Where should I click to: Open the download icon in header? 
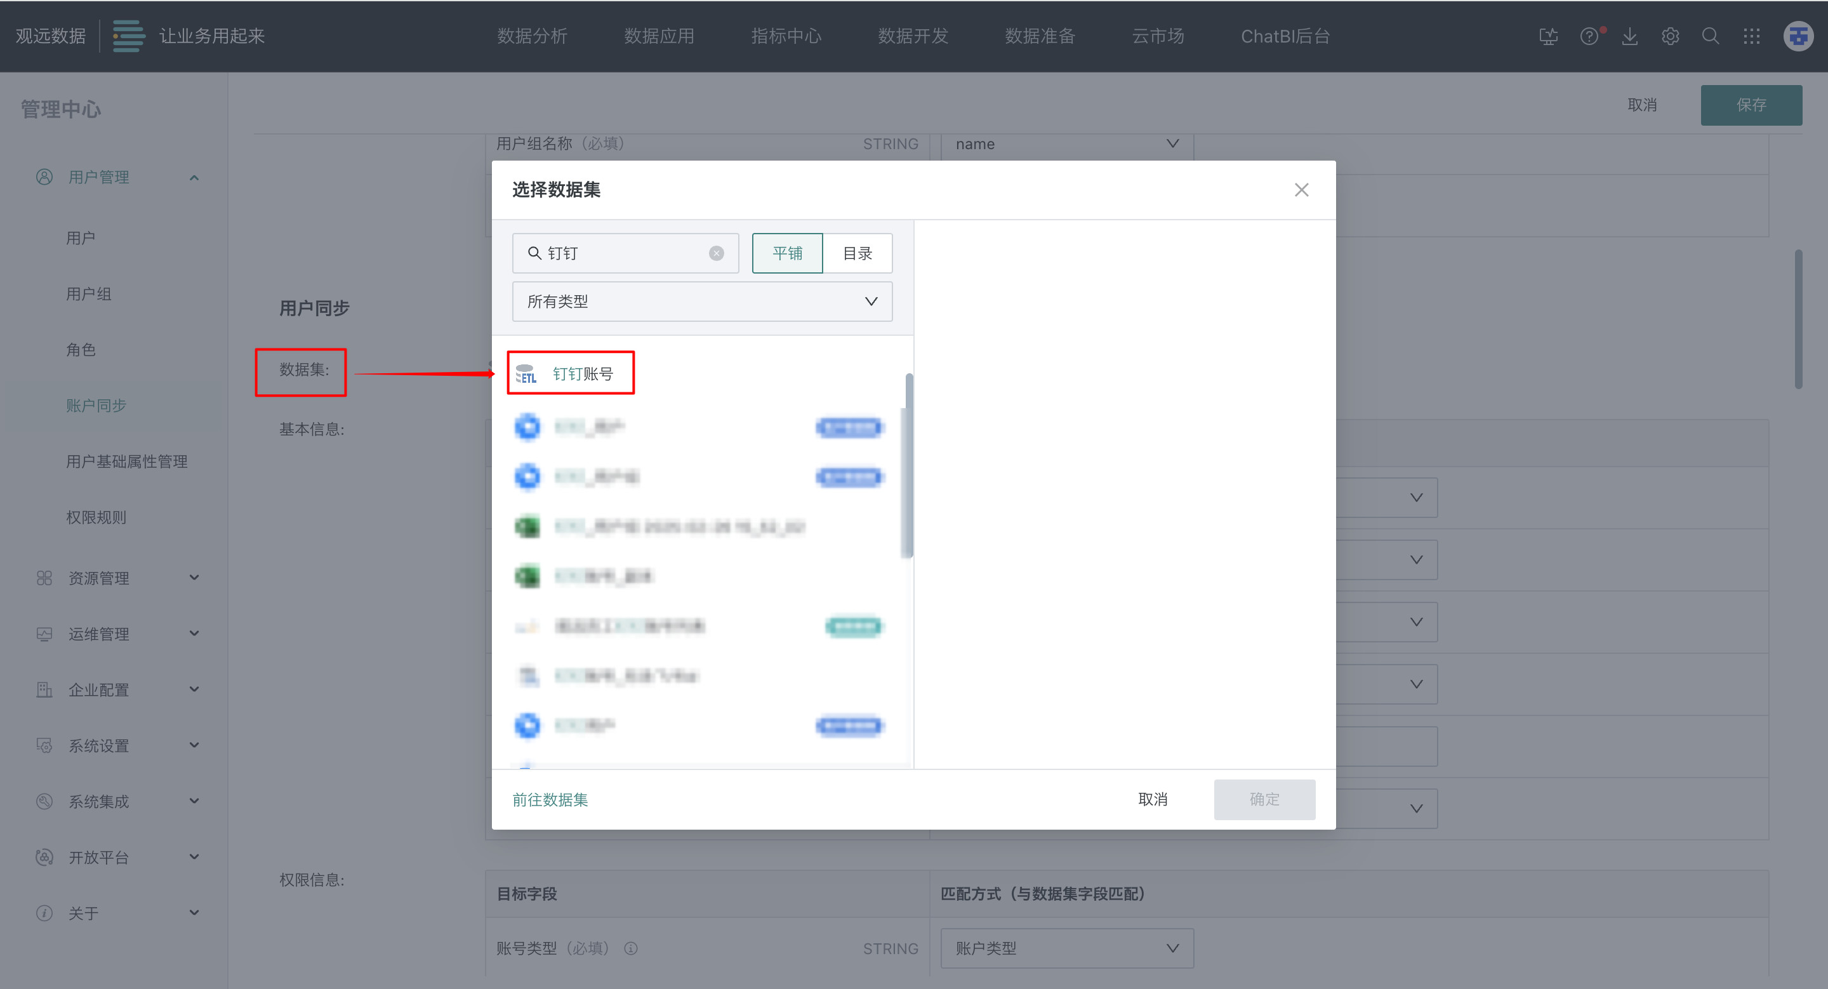1630,36
